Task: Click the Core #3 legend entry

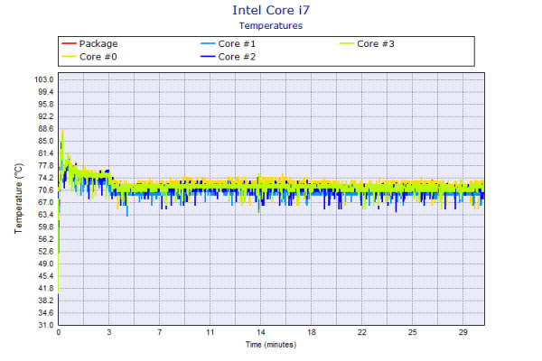Action: click(x=367, y=43)
